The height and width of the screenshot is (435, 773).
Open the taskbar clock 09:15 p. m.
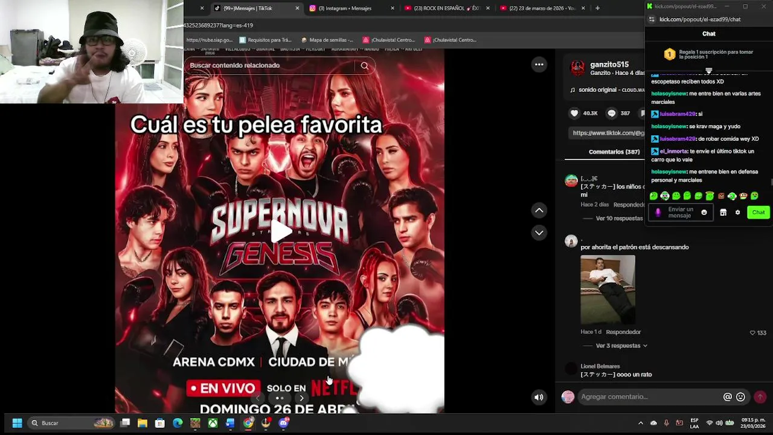point(752,423)
